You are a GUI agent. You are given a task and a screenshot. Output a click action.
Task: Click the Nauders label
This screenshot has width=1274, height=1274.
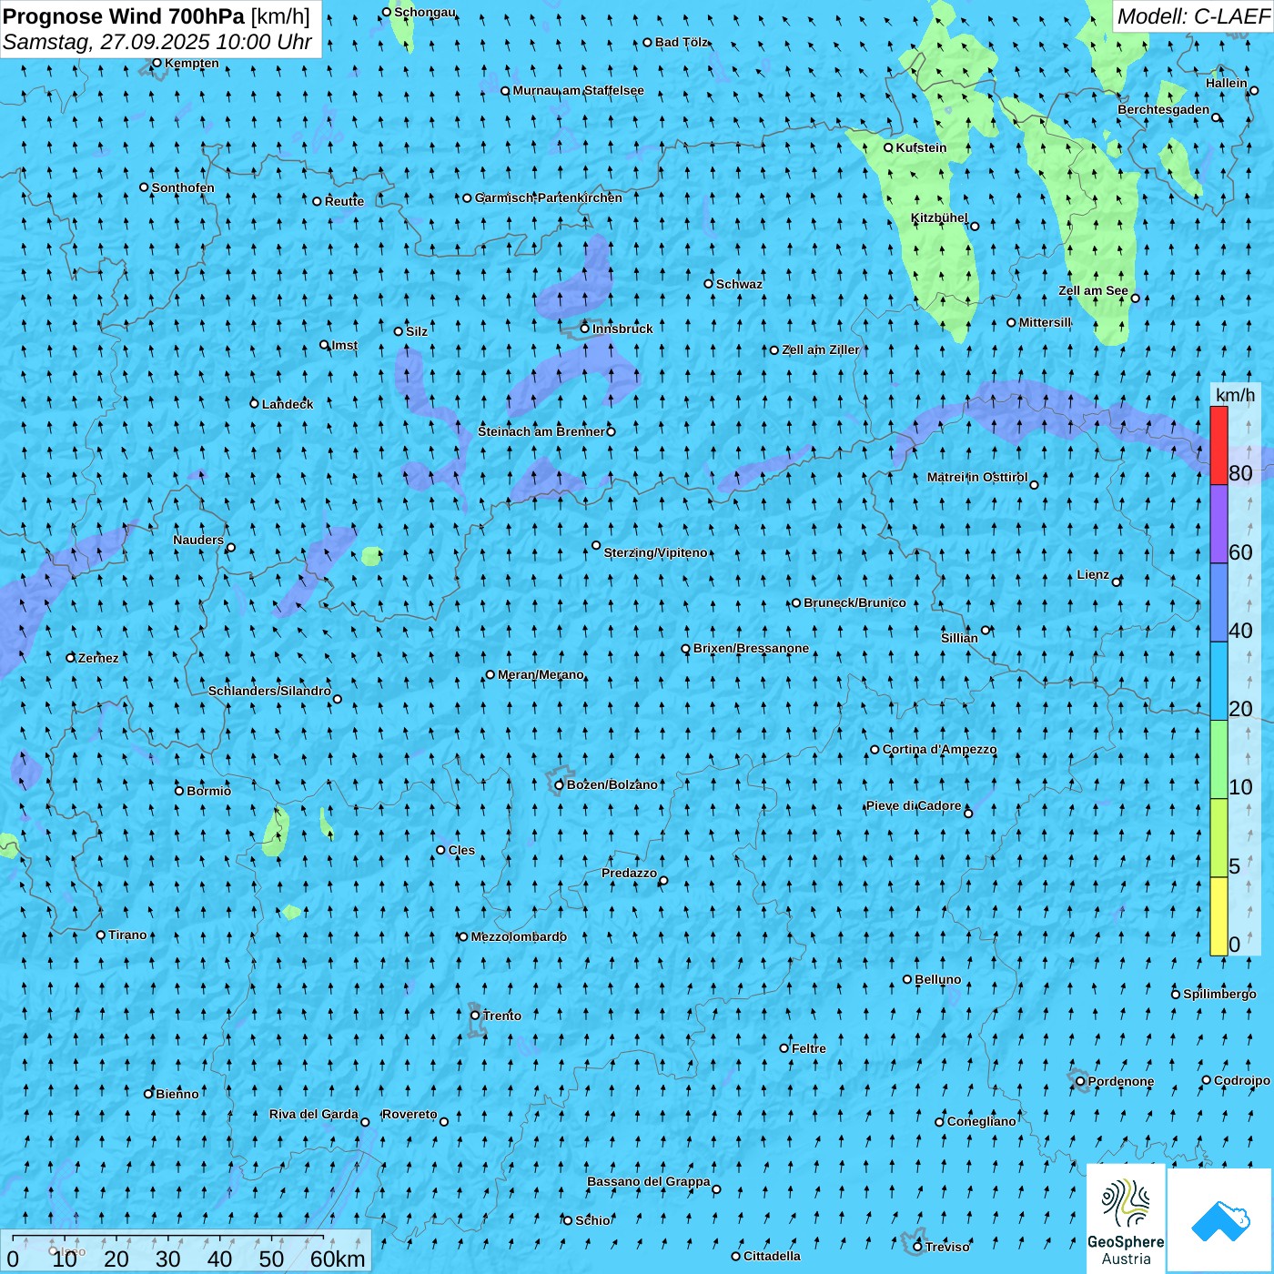point(198,540)
